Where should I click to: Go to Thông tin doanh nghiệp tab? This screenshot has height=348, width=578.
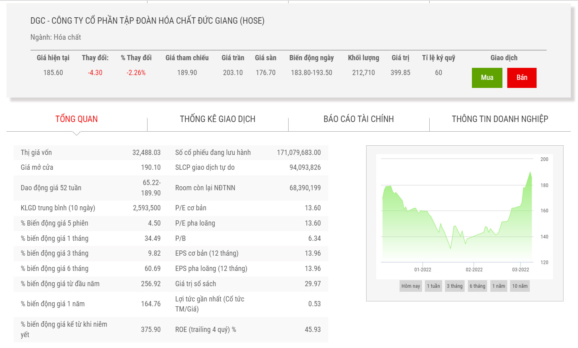point(500,119)
